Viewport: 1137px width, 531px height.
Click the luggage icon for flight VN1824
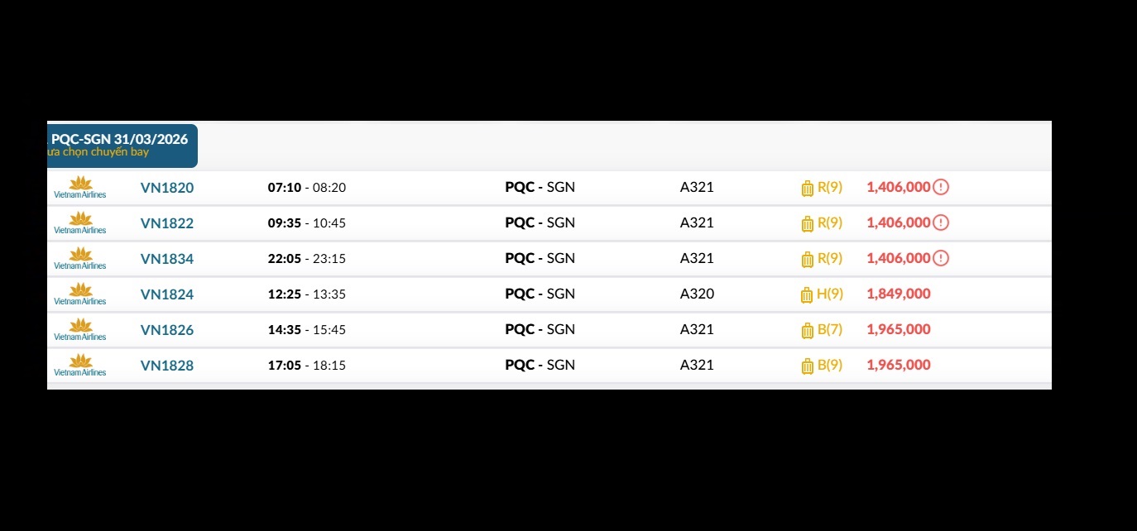point(808,294)
